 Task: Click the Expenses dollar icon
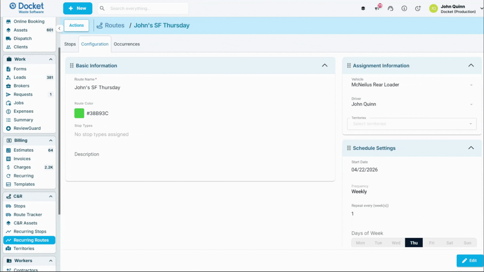click(8, 111)
